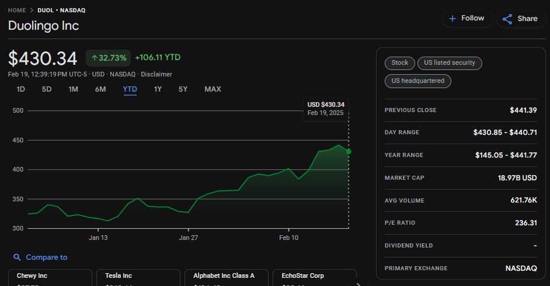Click the $430.34 current price
This screenshot has height=286, width=550.
[x=43, y=58]
